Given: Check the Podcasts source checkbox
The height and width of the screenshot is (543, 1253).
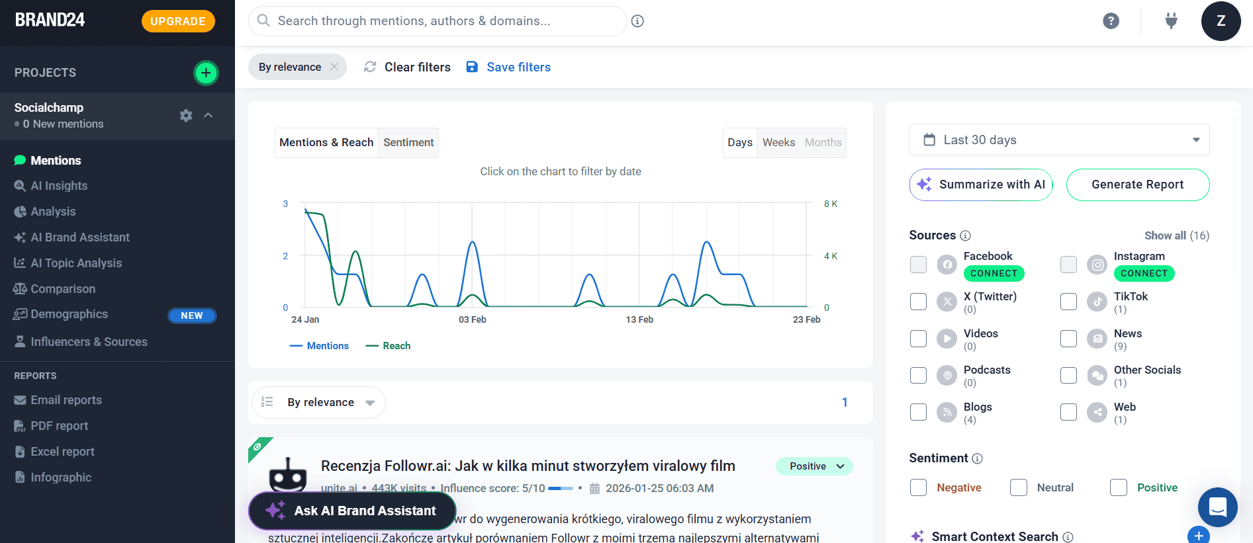Looking at the screenshot, I should point(918,375).
